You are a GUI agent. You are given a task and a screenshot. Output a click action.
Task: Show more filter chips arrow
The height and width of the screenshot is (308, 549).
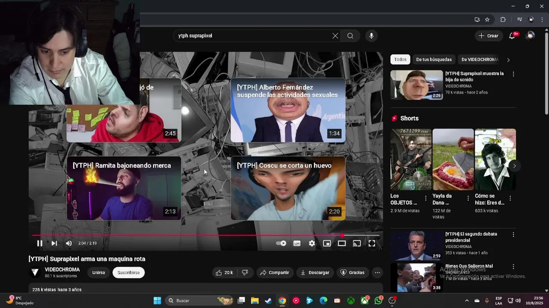coord(509,60)
